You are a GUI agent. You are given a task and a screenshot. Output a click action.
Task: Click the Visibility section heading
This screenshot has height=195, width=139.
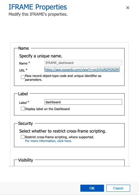point(25,160)
